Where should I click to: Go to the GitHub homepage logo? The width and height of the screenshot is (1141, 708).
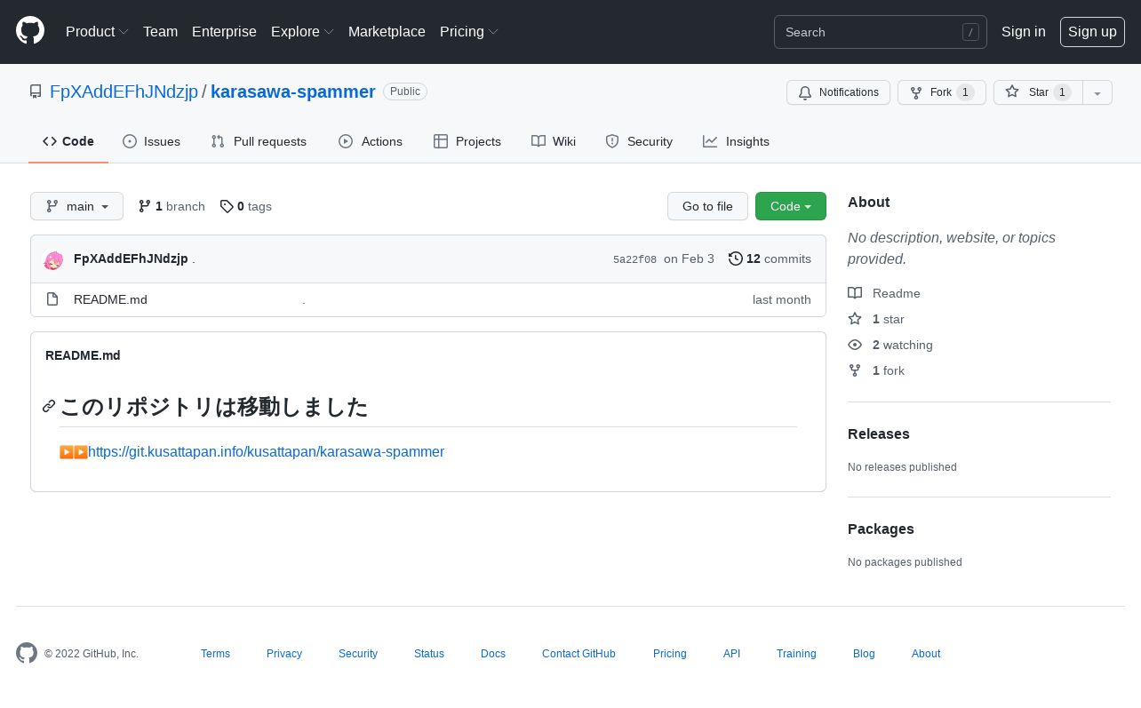pos(30,31)
